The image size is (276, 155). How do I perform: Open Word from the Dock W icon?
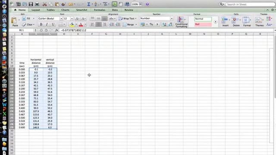click(x=4, y=104)
